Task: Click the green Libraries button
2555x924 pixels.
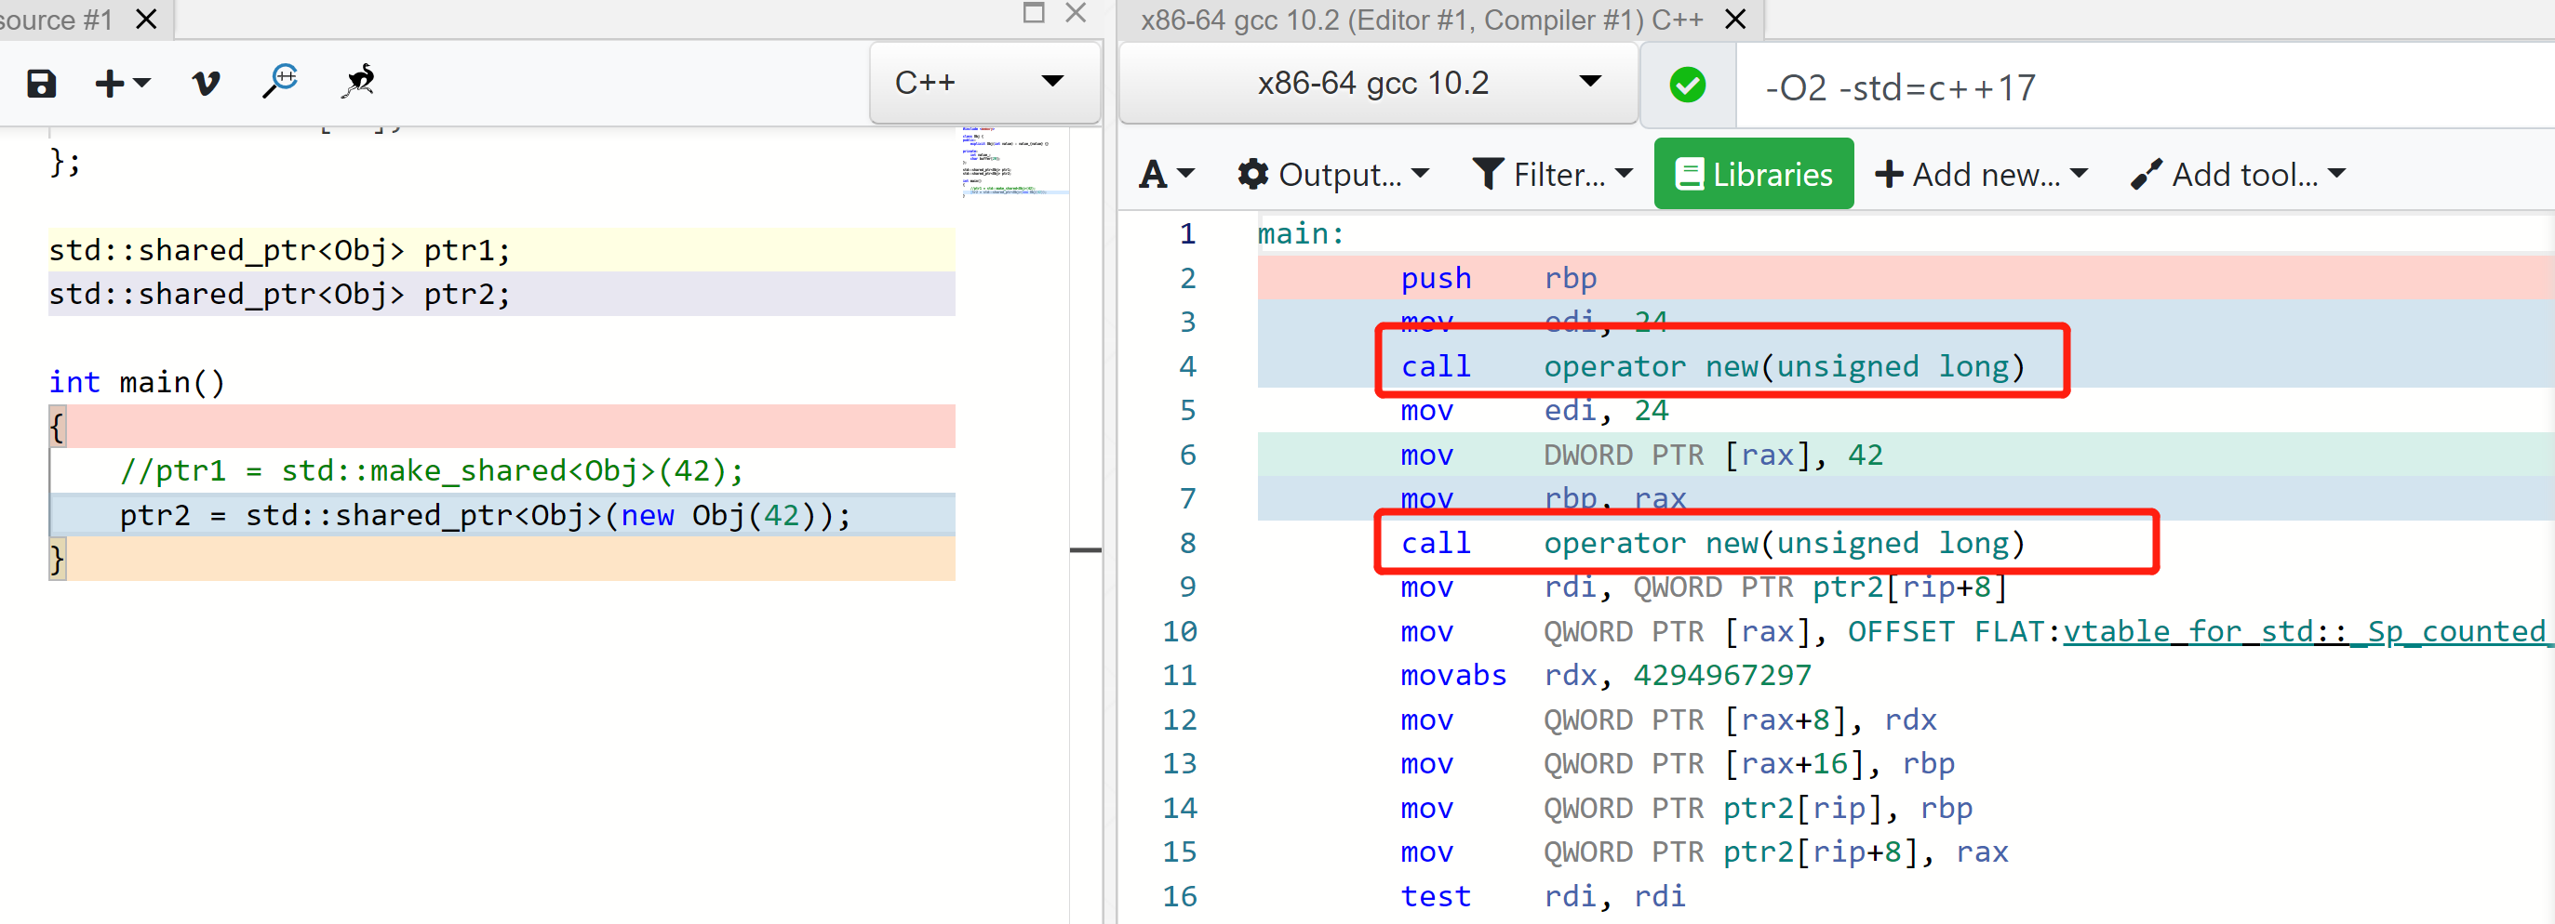Action: point(1754,175)
